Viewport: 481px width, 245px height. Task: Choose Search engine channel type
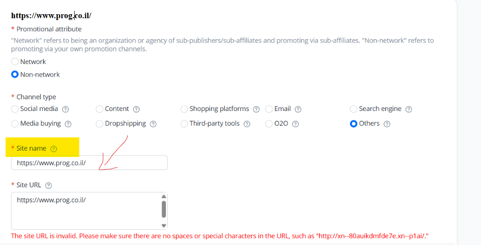point(354,109)
